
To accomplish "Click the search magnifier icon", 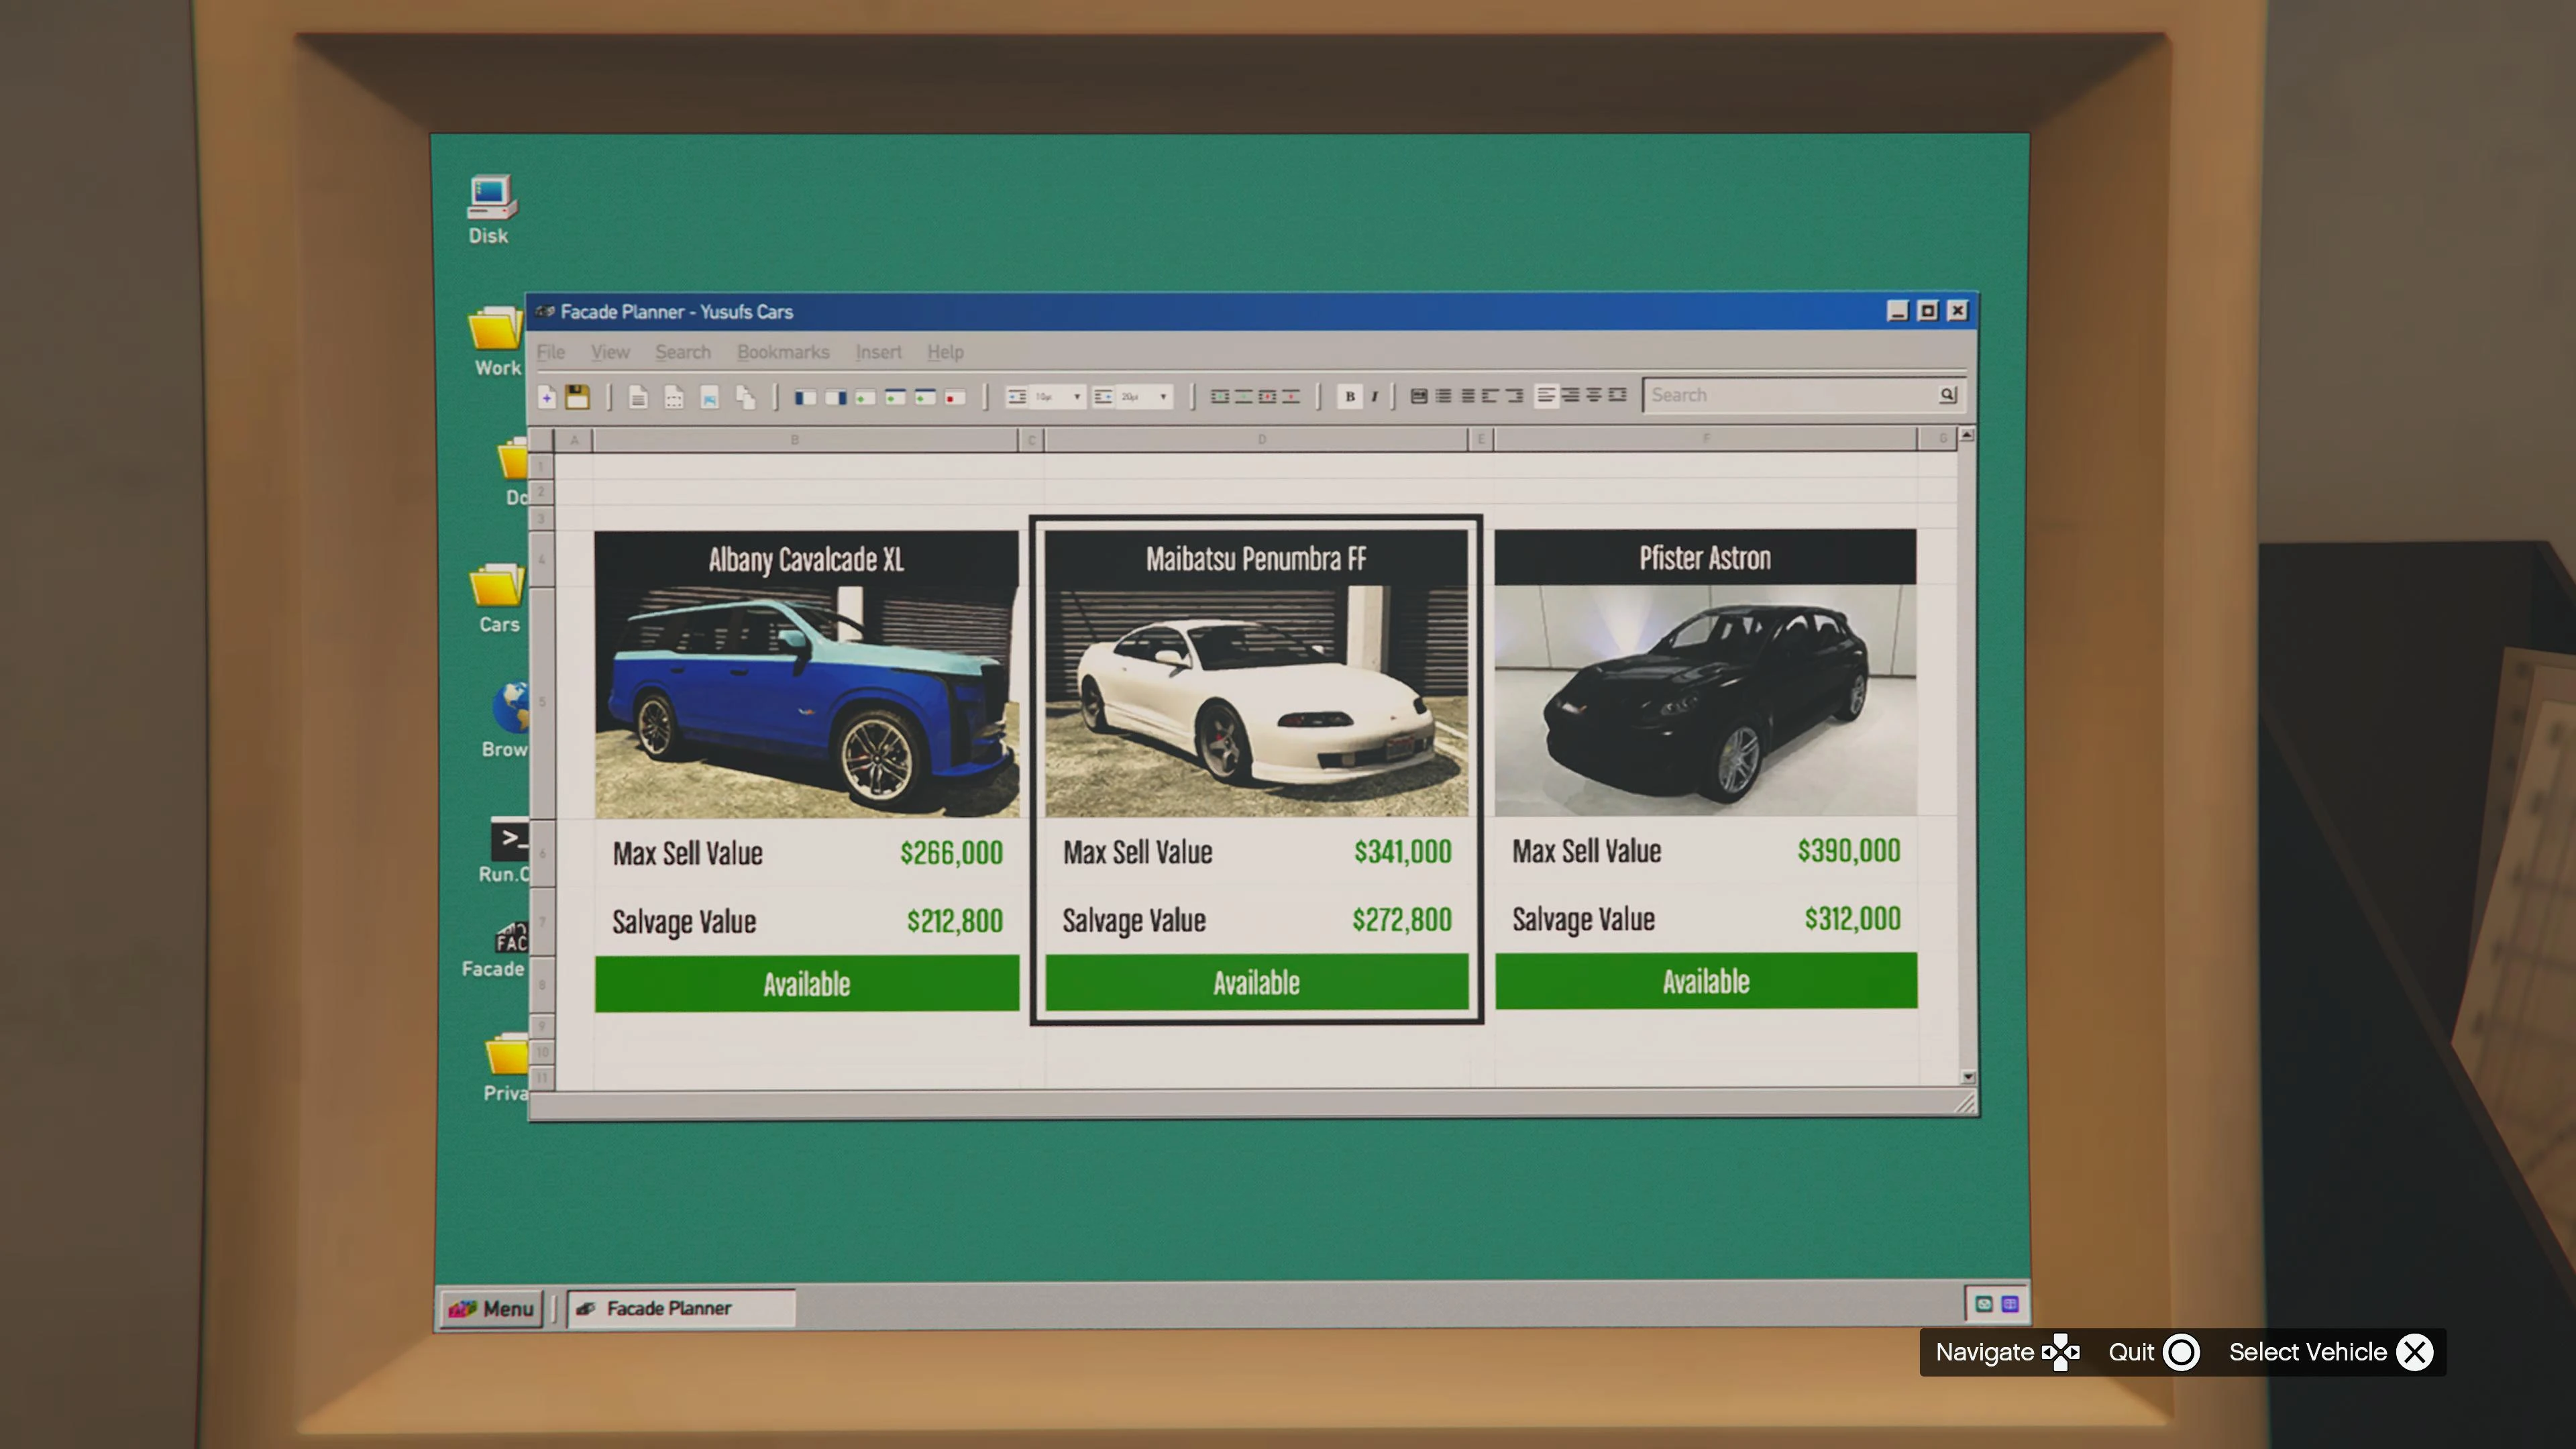I will click(1947, 395).
